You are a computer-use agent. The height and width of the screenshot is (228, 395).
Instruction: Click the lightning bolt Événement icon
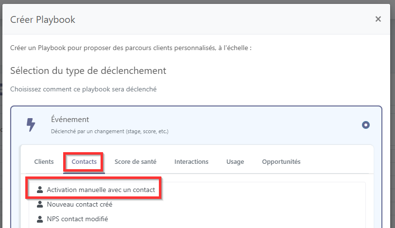click(31, 125)
